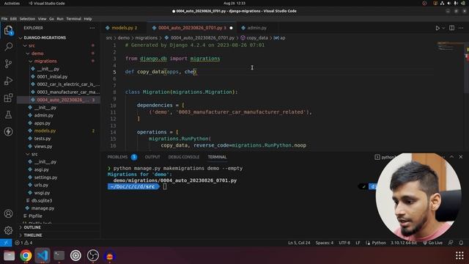Viewport: 469px width, 264px height.
Task: Close the terminal panel
Action: (x=461, y=156)
